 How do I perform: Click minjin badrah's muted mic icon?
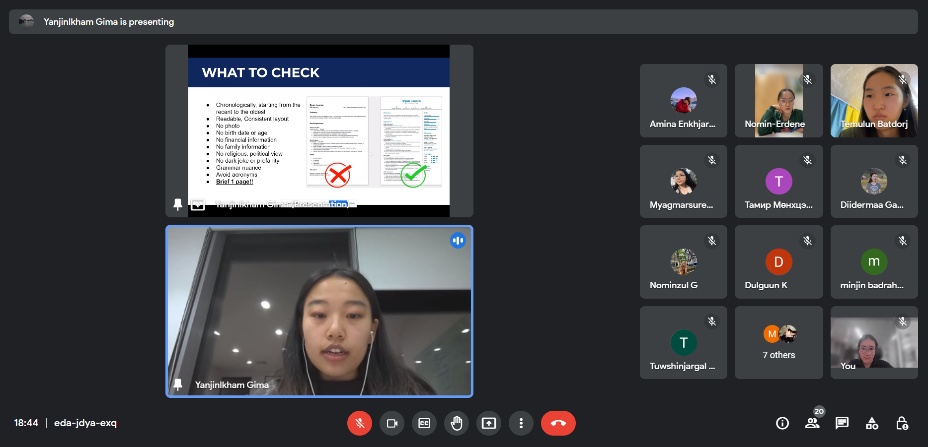[x=903, y=241]
